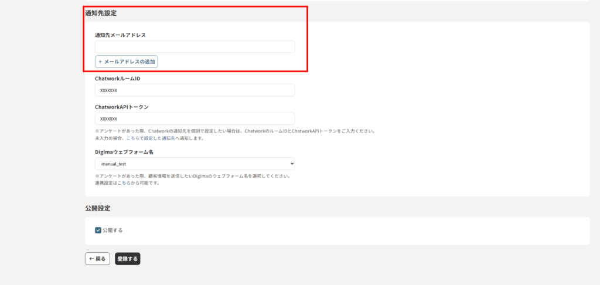Click the 公開する checkbox label text

pyautogui.click(x=112, y=230)
